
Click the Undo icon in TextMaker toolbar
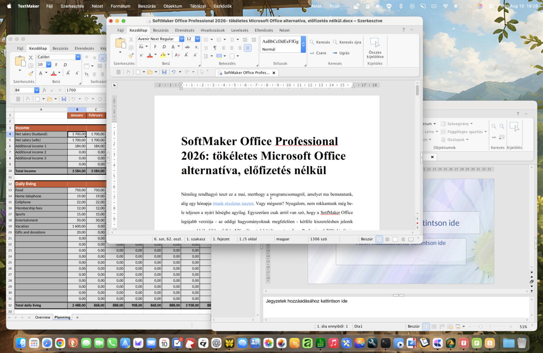point(173,72)
